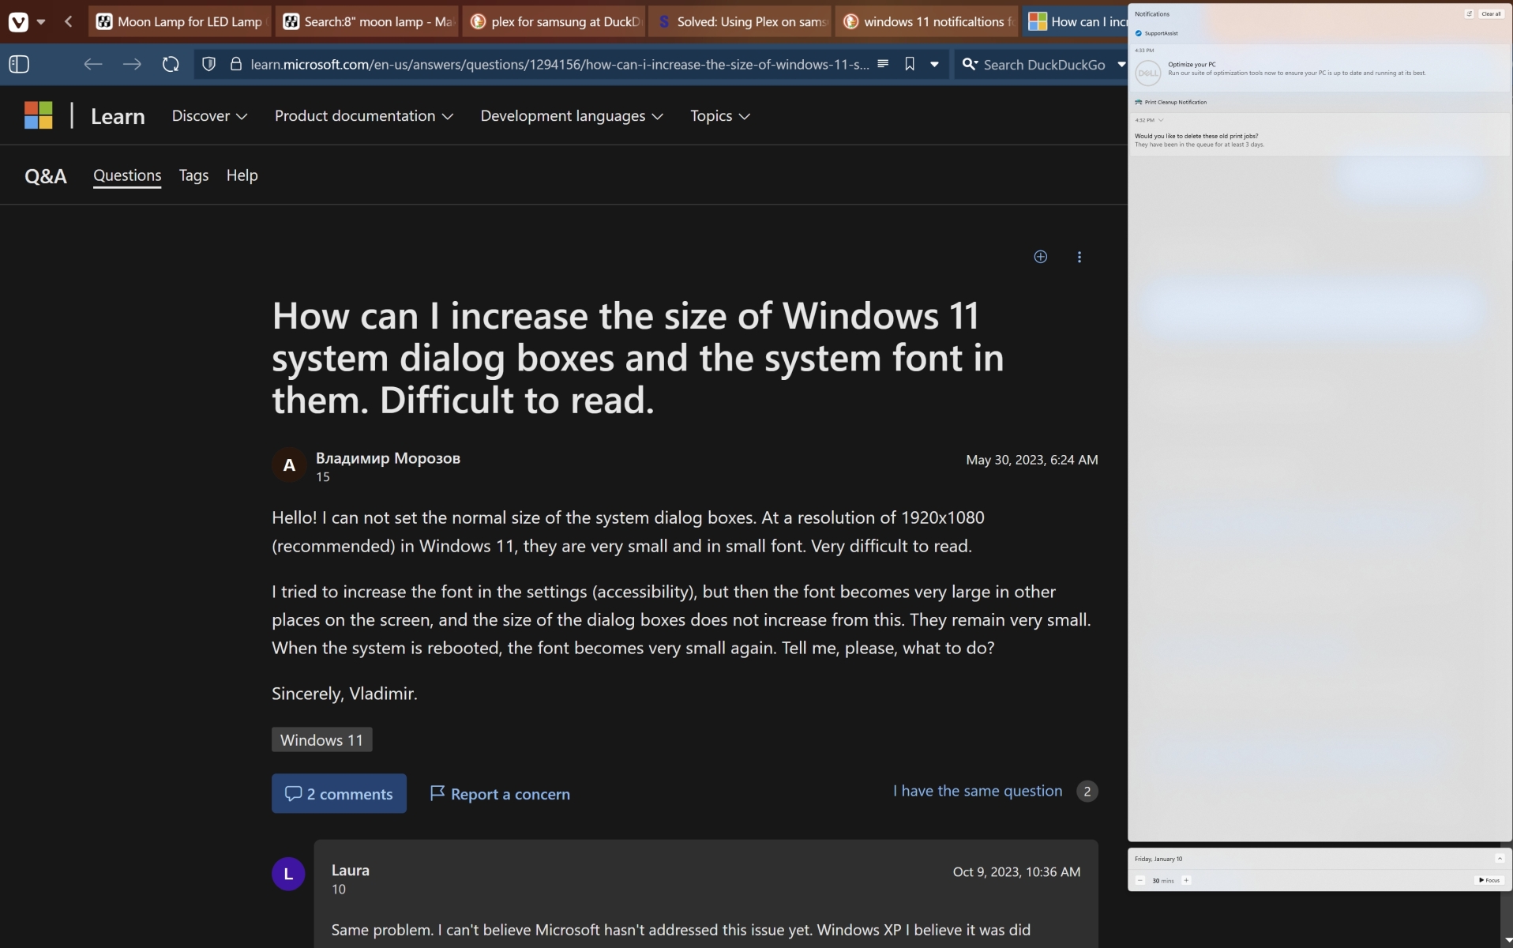Click the Oct 9, 2023, 10:36 AM timestamp
Image resolution: width=1513 pixels, height=948 pixels.
tap(1016, 872)
